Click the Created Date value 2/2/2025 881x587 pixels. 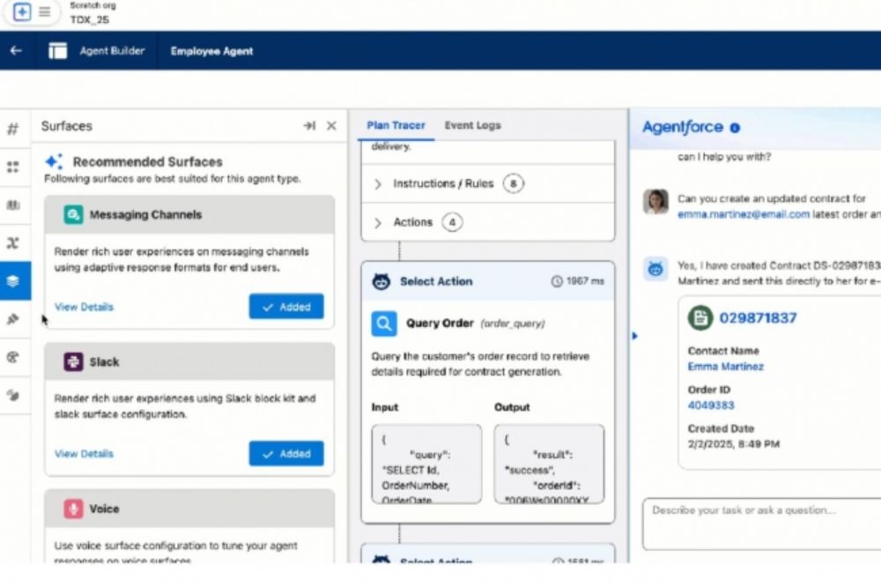click(733, 444)
